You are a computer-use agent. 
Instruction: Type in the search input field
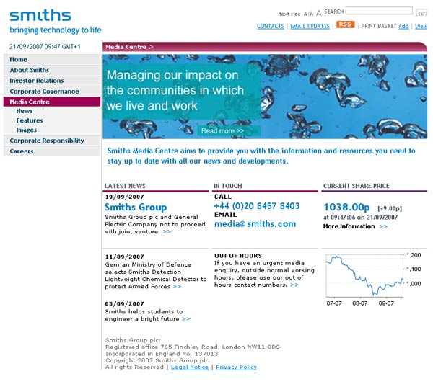pyautogui.click(x=379, y=12)
